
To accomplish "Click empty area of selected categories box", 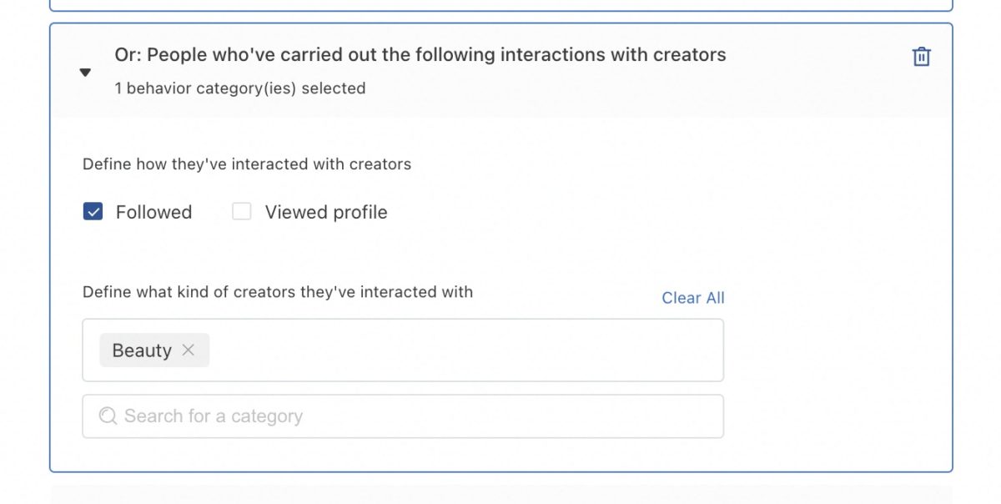I will [467, 350].
